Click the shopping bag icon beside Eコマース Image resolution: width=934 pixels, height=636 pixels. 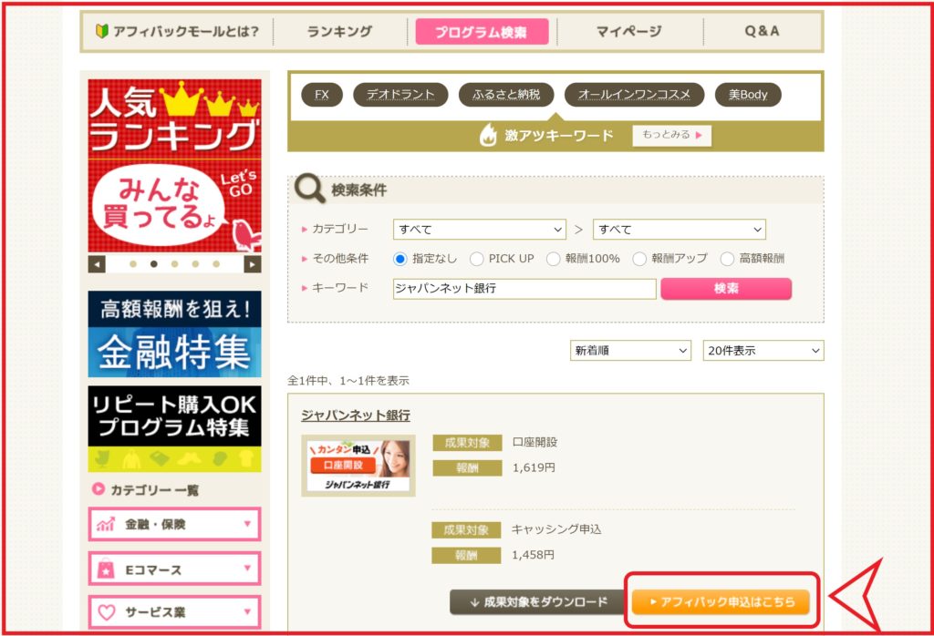[x=106, y=569]
